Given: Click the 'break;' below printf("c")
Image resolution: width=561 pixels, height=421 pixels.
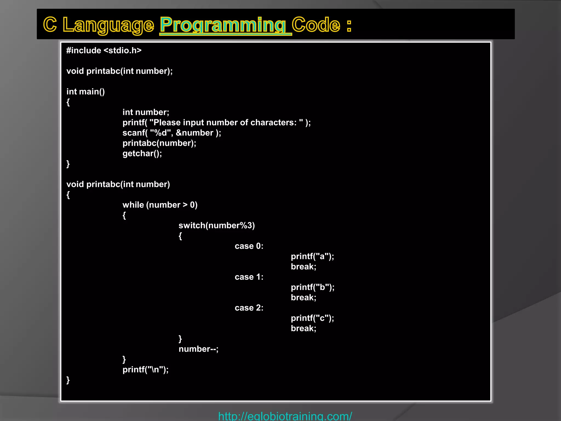Looking at the screenshot, I should (304, 328).
